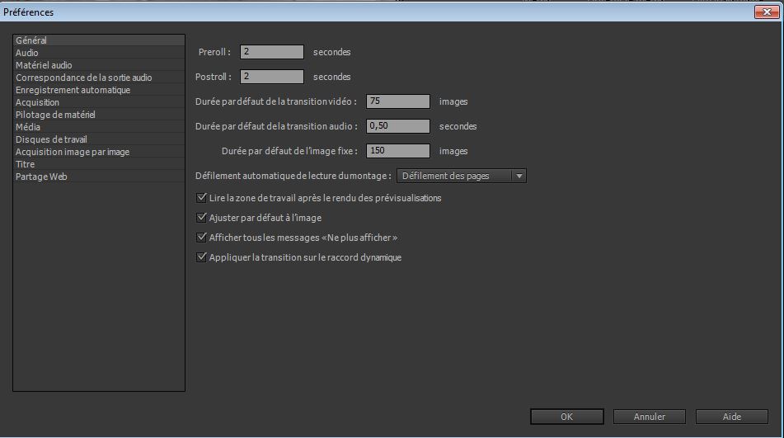Open the Acquisition preferences section
This screenshot has width=784, height=438.
click(x=37, y=102)
